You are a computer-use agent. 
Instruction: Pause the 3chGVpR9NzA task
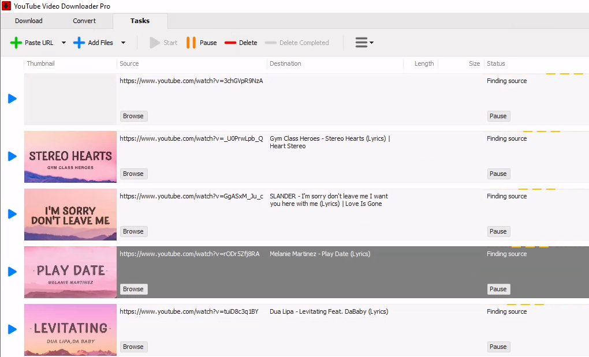tap(498, 117)
